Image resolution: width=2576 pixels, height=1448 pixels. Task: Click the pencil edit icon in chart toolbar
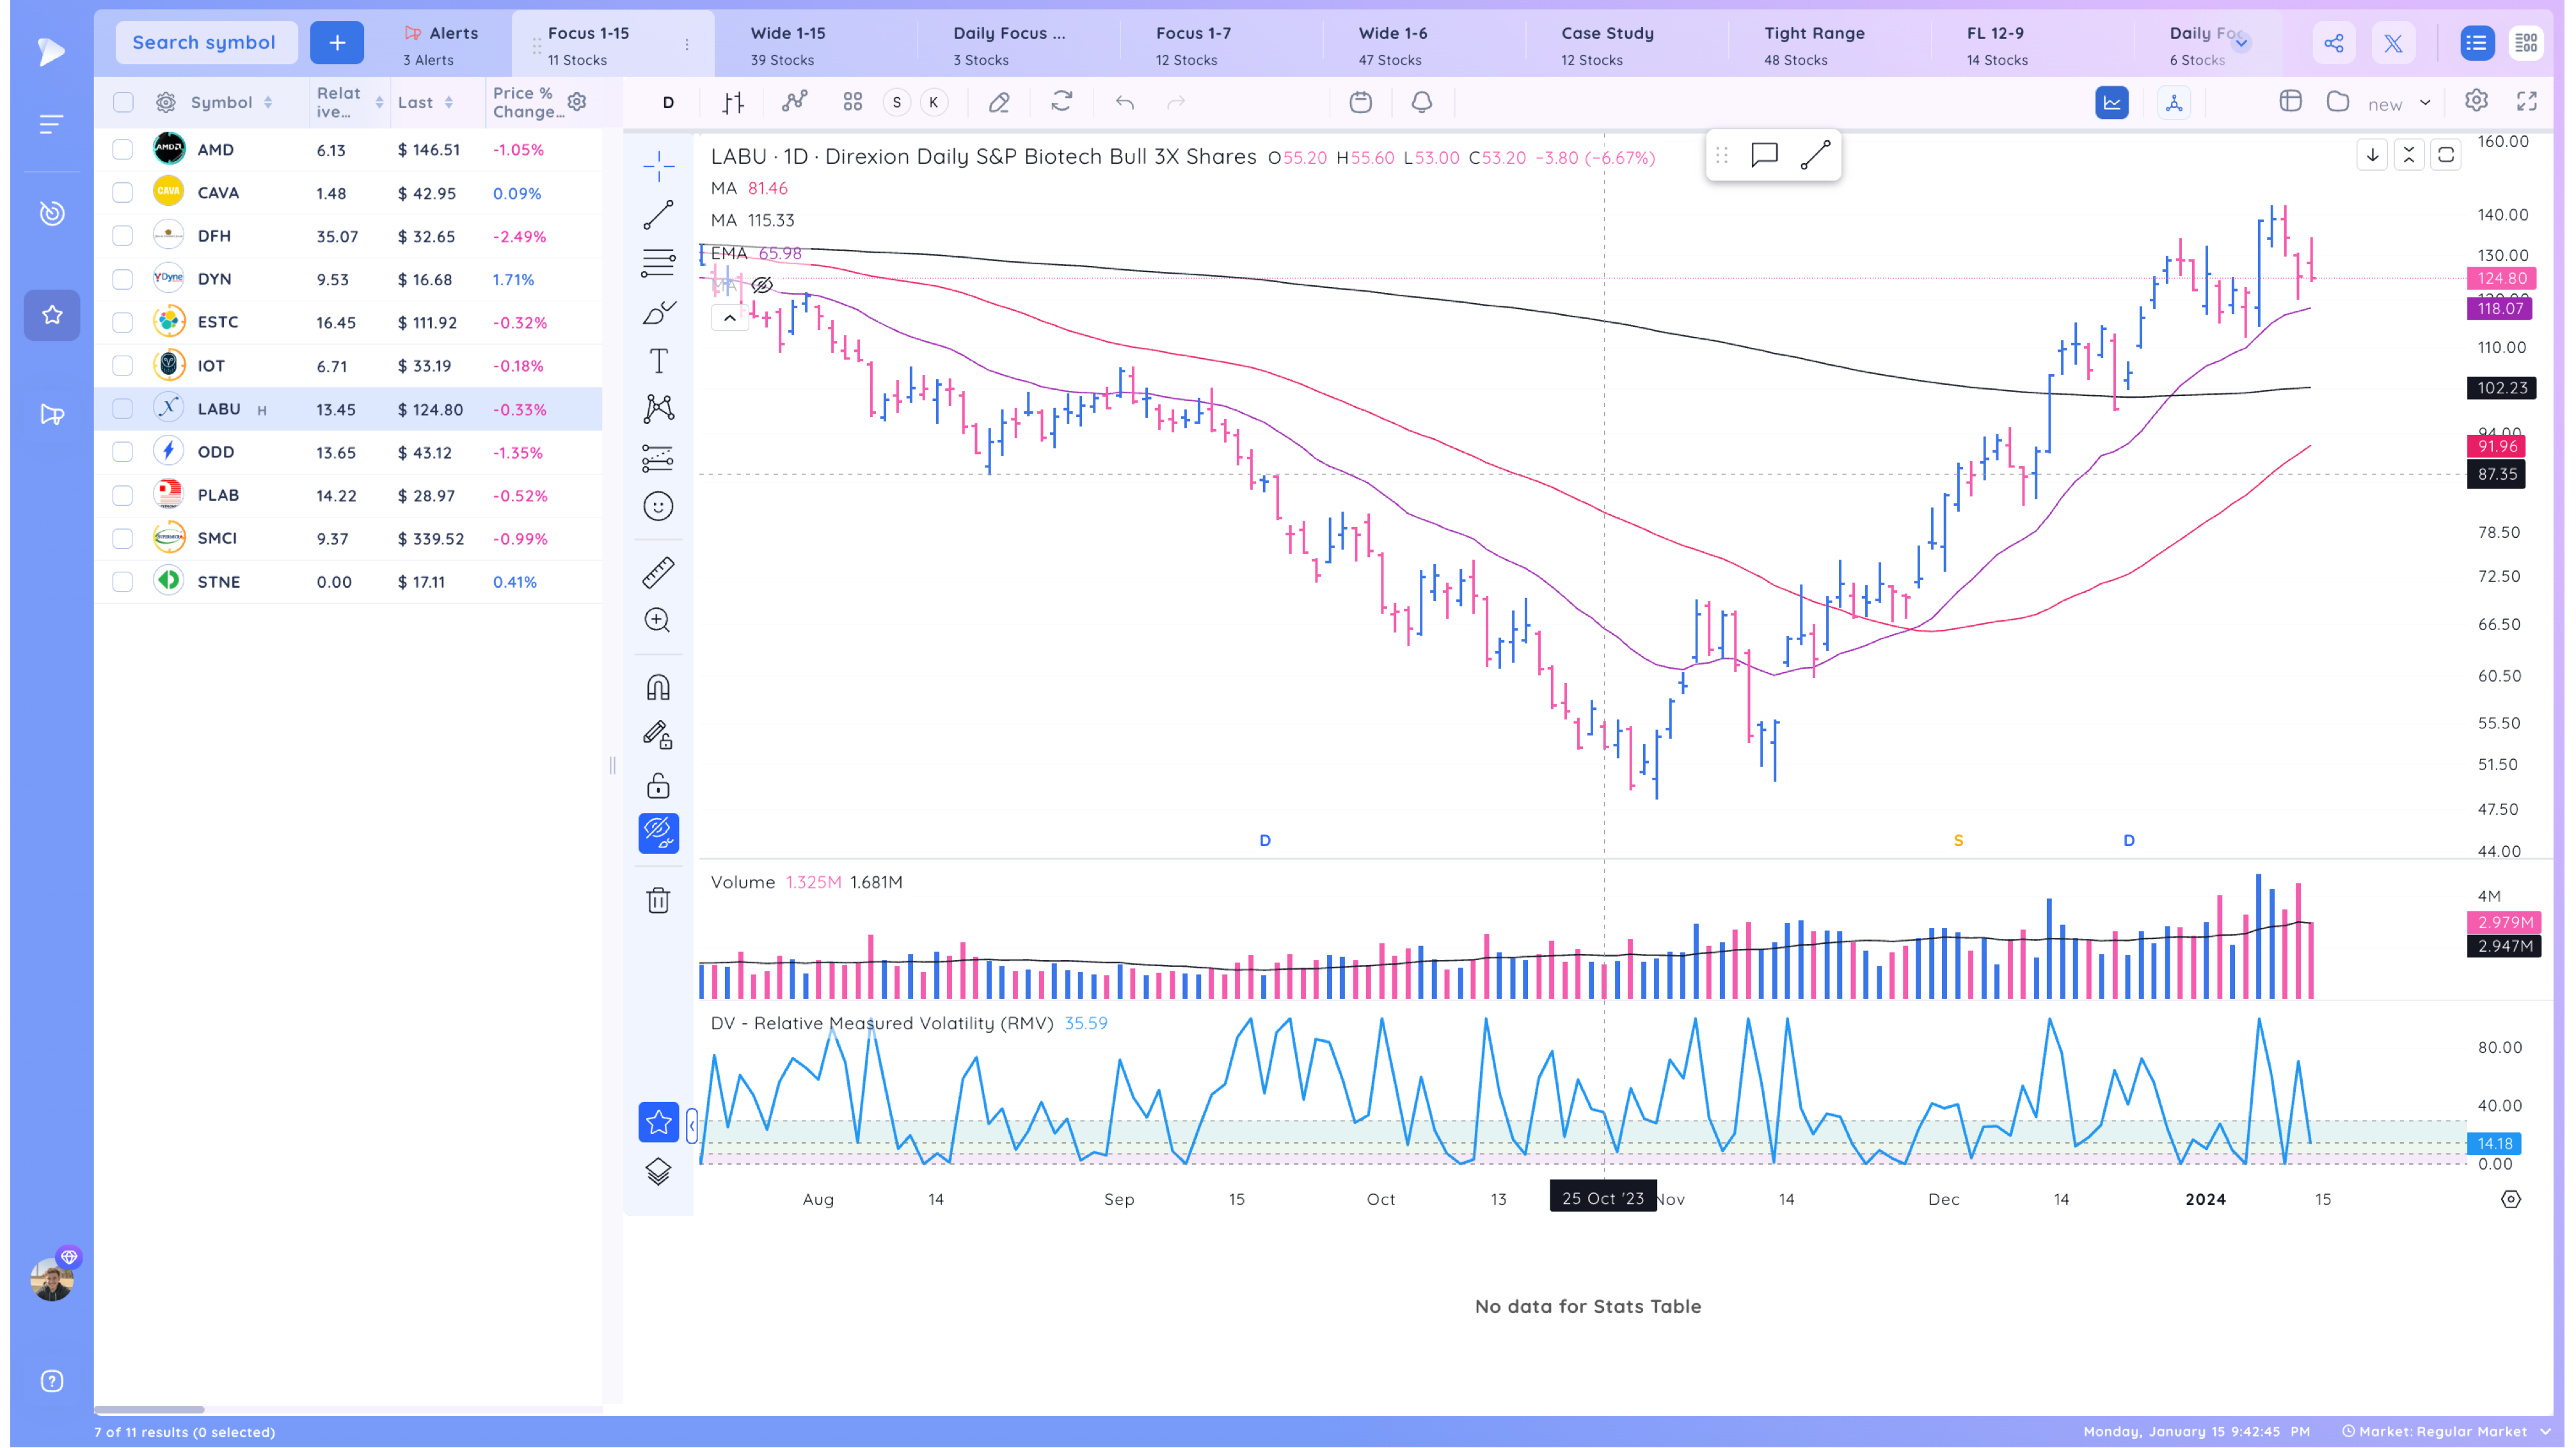point(999,102)
